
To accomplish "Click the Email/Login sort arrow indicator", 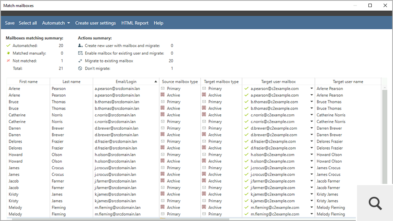I will pyautogui.click(x=156, y=81).
